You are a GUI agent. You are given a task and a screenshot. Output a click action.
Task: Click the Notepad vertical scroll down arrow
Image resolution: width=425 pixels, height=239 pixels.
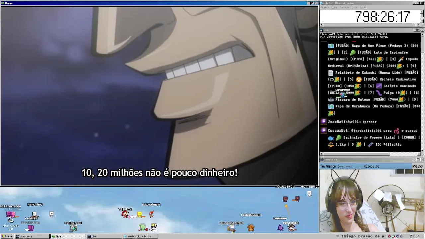(x=422, y=21)
